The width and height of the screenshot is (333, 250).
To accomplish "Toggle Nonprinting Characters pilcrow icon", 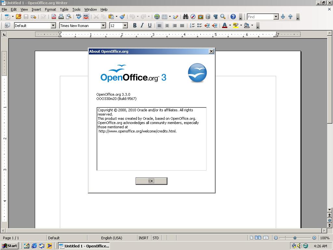I will 216,17.
